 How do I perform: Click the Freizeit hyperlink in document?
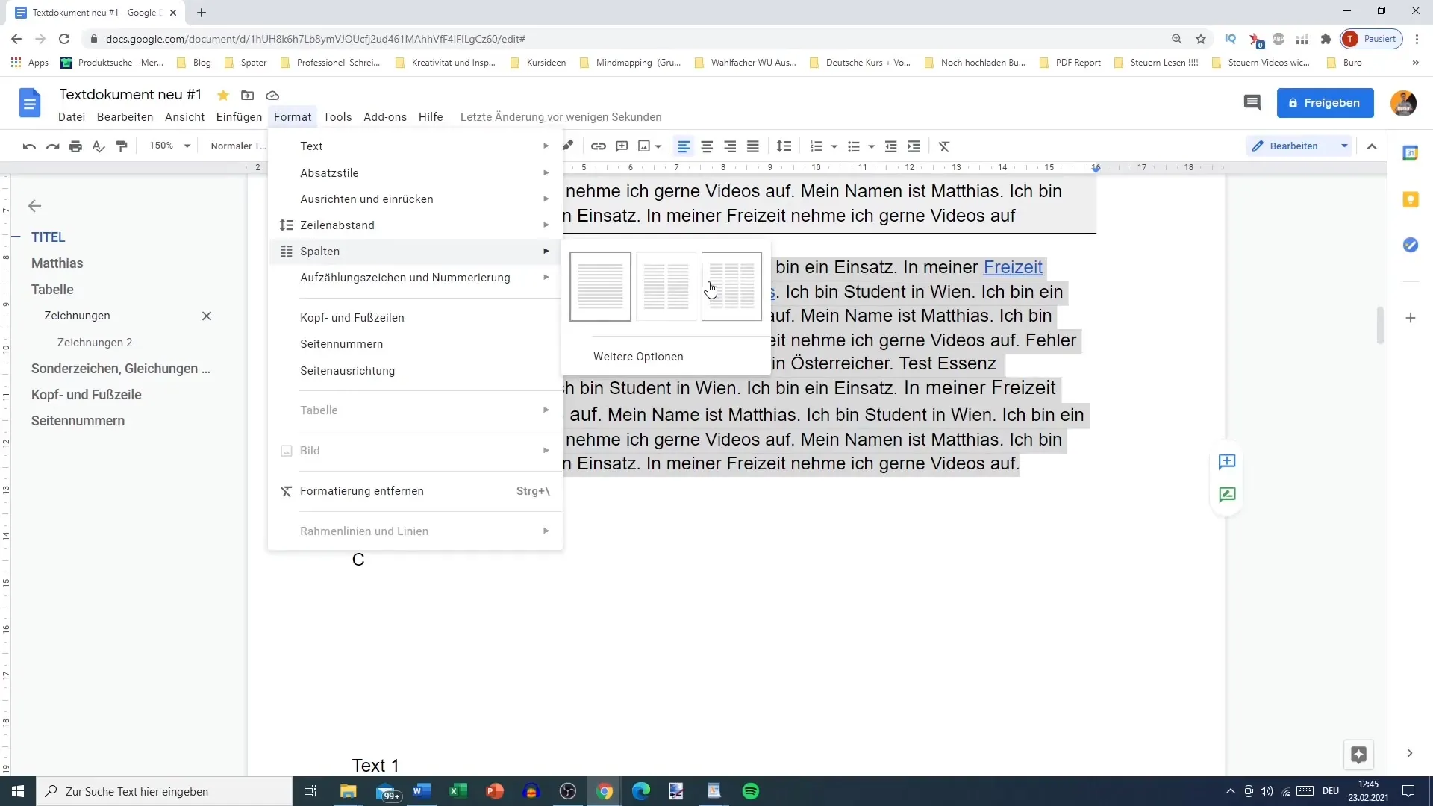(1014, 266)
